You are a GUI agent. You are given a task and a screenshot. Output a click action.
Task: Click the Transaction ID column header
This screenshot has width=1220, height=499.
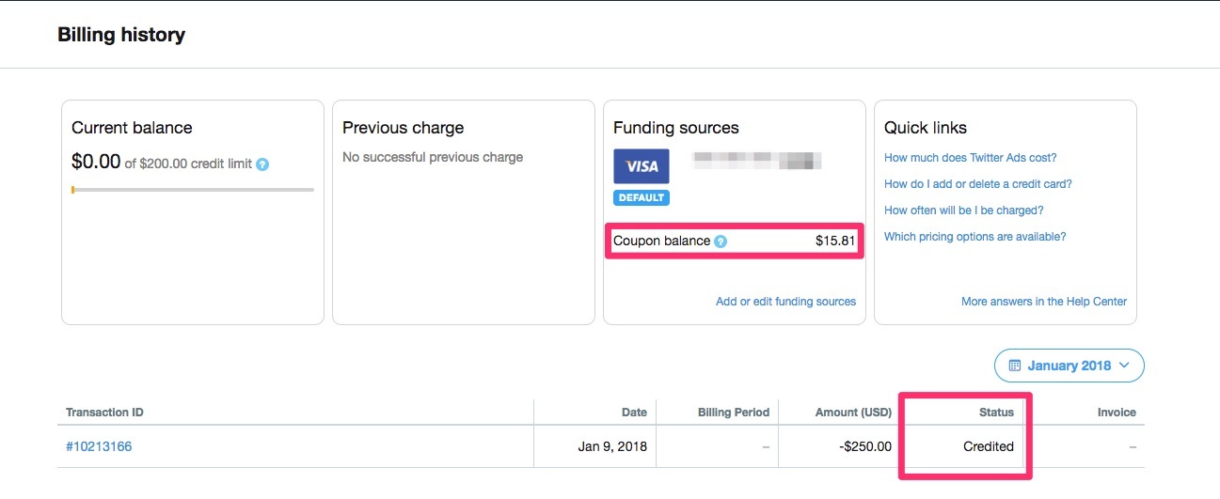point(104,413)
